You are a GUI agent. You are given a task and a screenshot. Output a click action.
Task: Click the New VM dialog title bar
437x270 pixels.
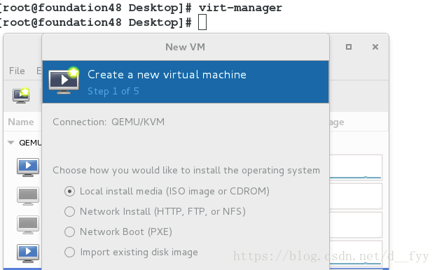186,47
